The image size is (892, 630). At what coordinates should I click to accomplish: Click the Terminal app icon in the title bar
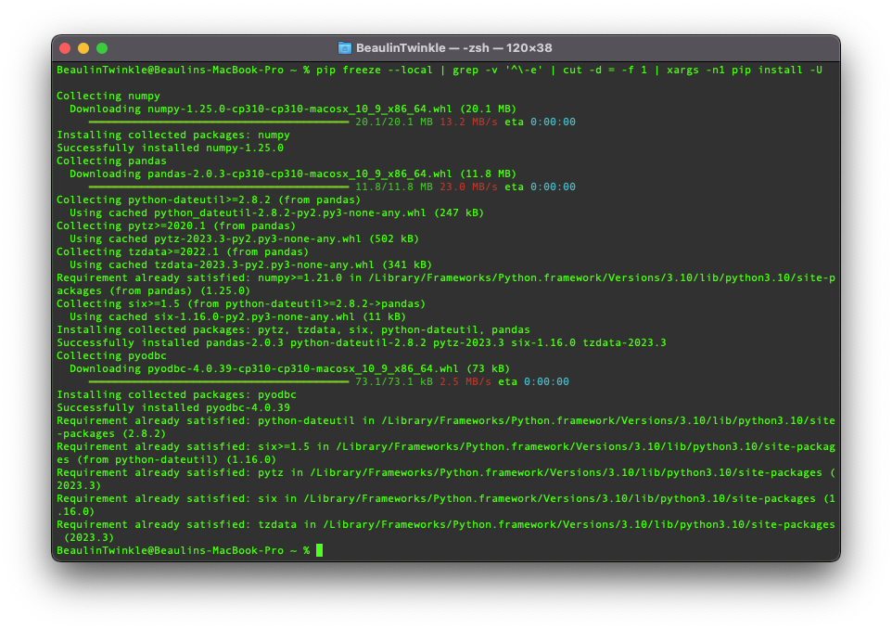pos(345,47)
